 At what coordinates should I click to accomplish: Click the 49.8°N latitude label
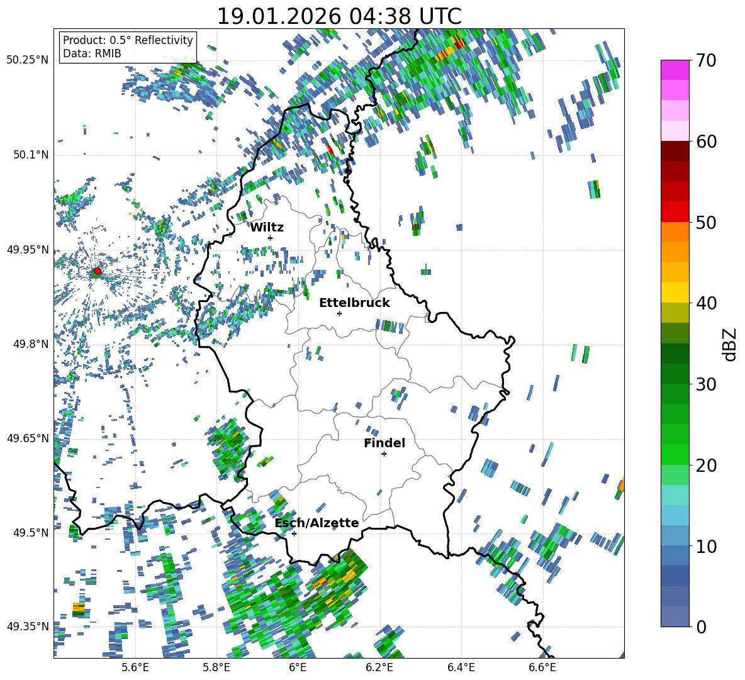pos(30,344)
